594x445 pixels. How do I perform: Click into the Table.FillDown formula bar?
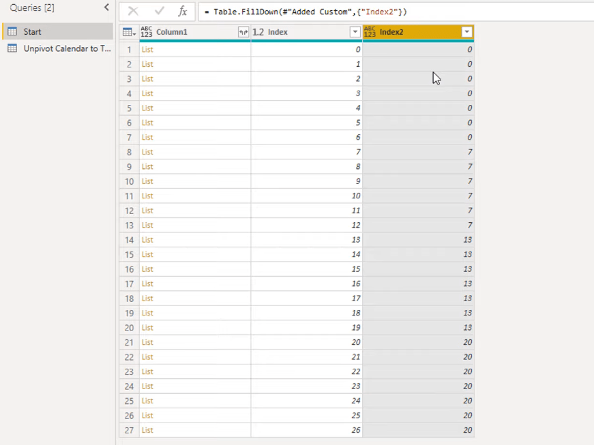pyautogui.click(x=396, y=12)
